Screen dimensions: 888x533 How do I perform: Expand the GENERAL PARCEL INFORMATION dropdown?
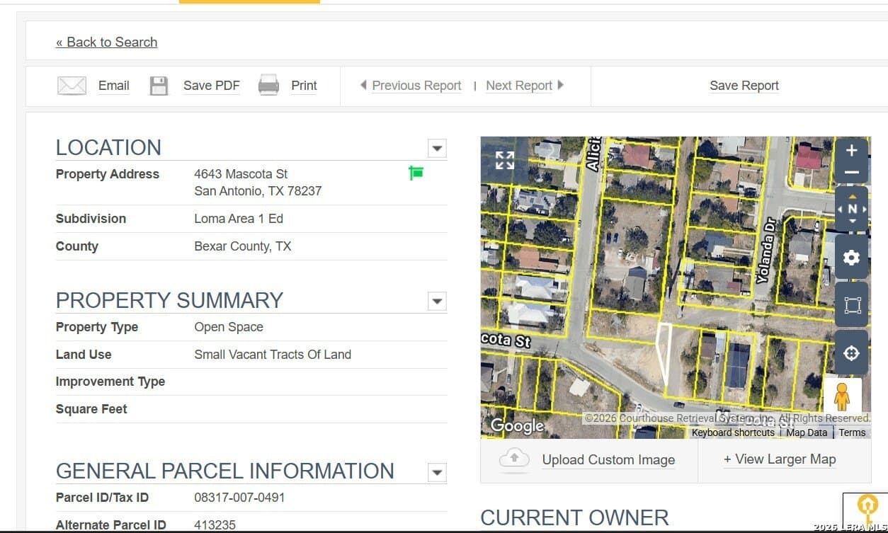[436, 472]
